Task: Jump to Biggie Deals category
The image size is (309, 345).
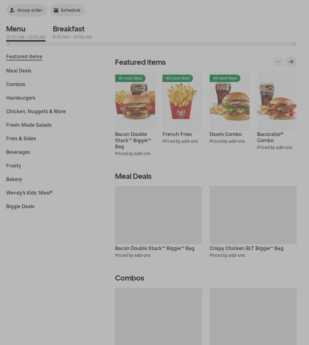Action: pyautogui.click(x=20, y=206)
